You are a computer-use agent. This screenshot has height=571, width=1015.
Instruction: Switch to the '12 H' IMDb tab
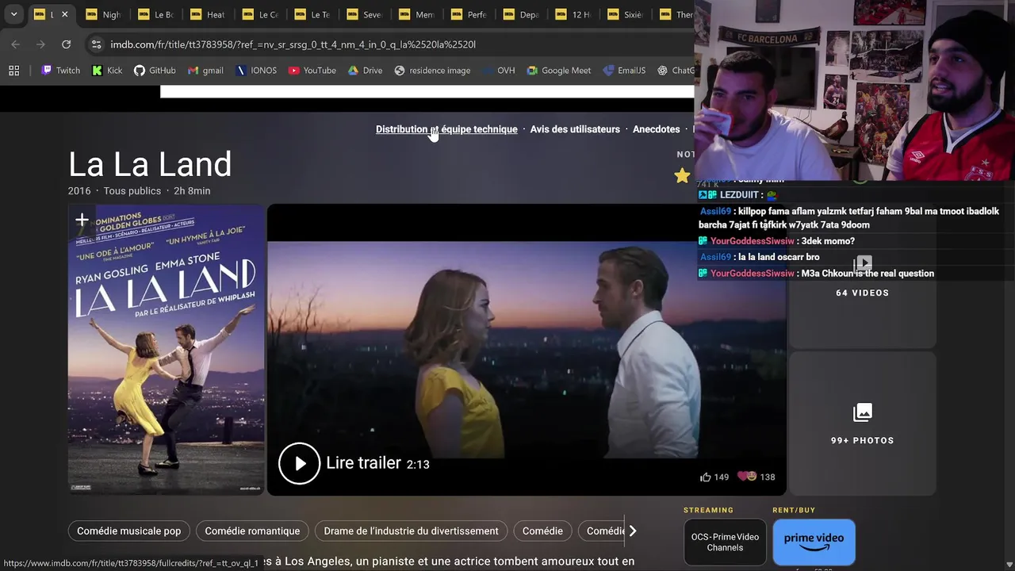pos(573,14)
